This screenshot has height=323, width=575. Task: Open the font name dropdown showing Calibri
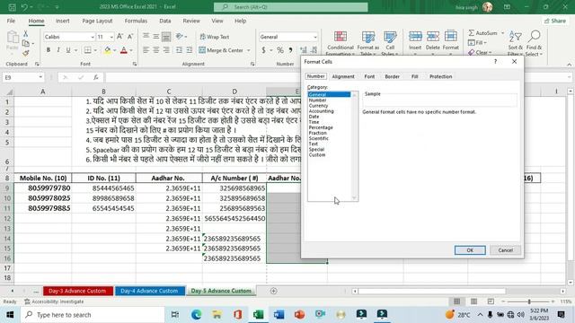92,37
